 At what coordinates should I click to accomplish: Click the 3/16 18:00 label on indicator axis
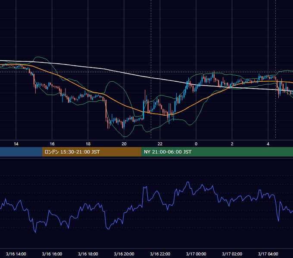coord(88,254)
